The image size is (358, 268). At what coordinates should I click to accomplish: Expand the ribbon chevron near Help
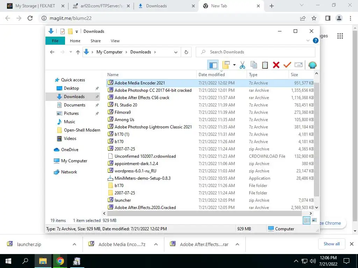pyautogui.click(x=308, y=40)
